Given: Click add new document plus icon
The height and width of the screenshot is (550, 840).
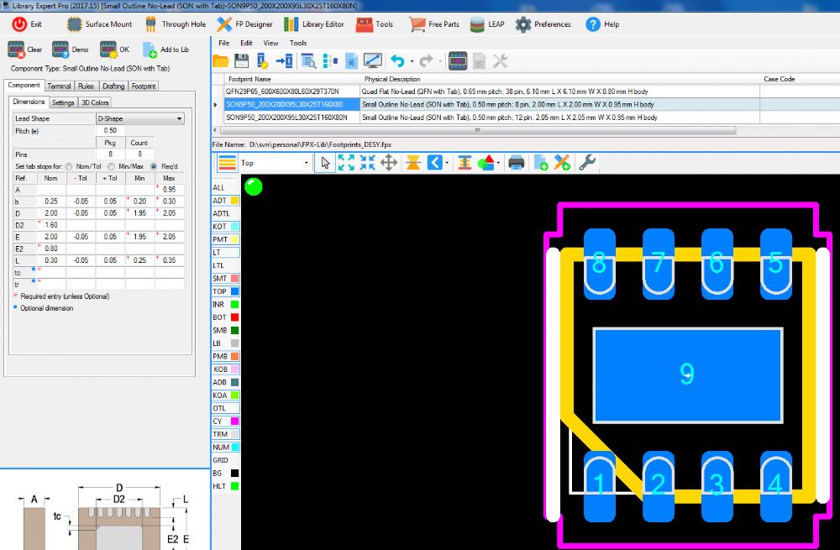Looking at the screenshot, I should point(540,163).
